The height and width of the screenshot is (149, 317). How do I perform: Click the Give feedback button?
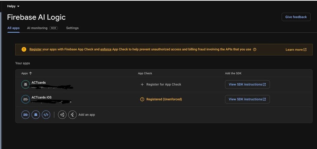pos(296,17)
